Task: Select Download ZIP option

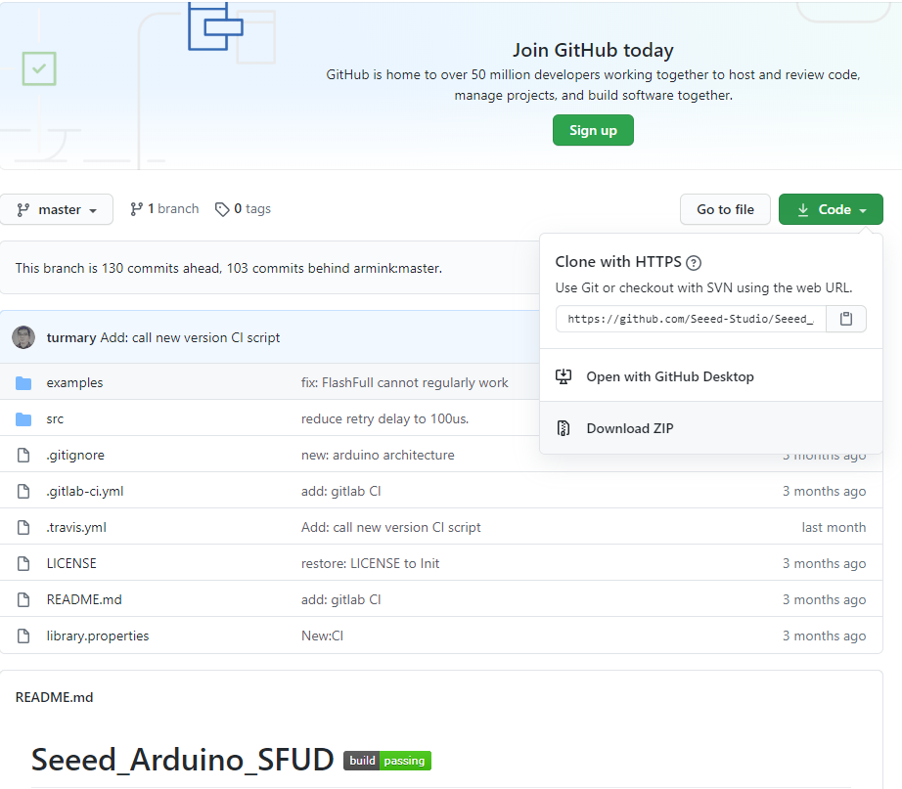Action: point(629,428)
